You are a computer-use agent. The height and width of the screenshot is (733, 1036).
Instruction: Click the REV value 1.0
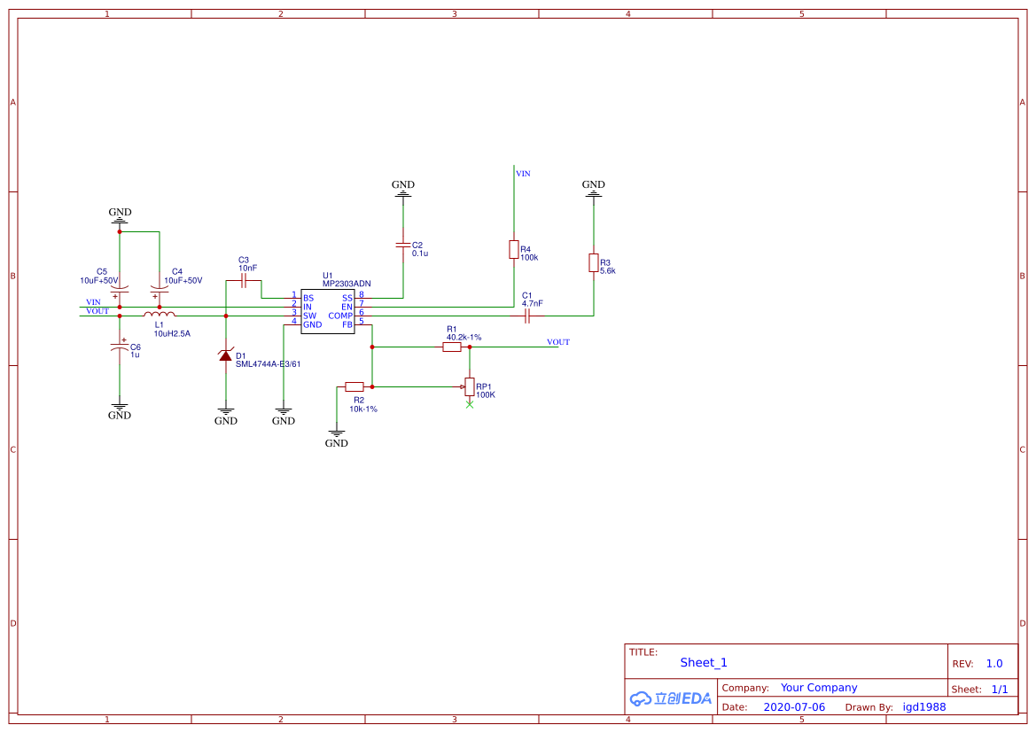[x=994, y=664]
